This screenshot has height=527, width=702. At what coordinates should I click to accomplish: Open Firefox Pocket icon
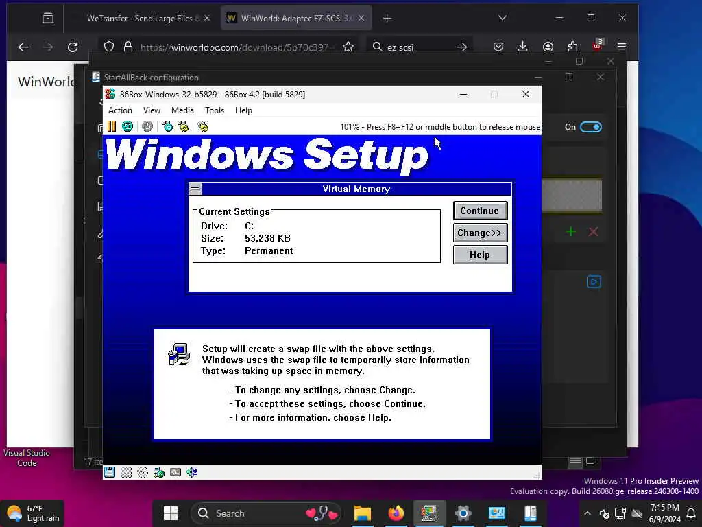[x=498, y=47]
